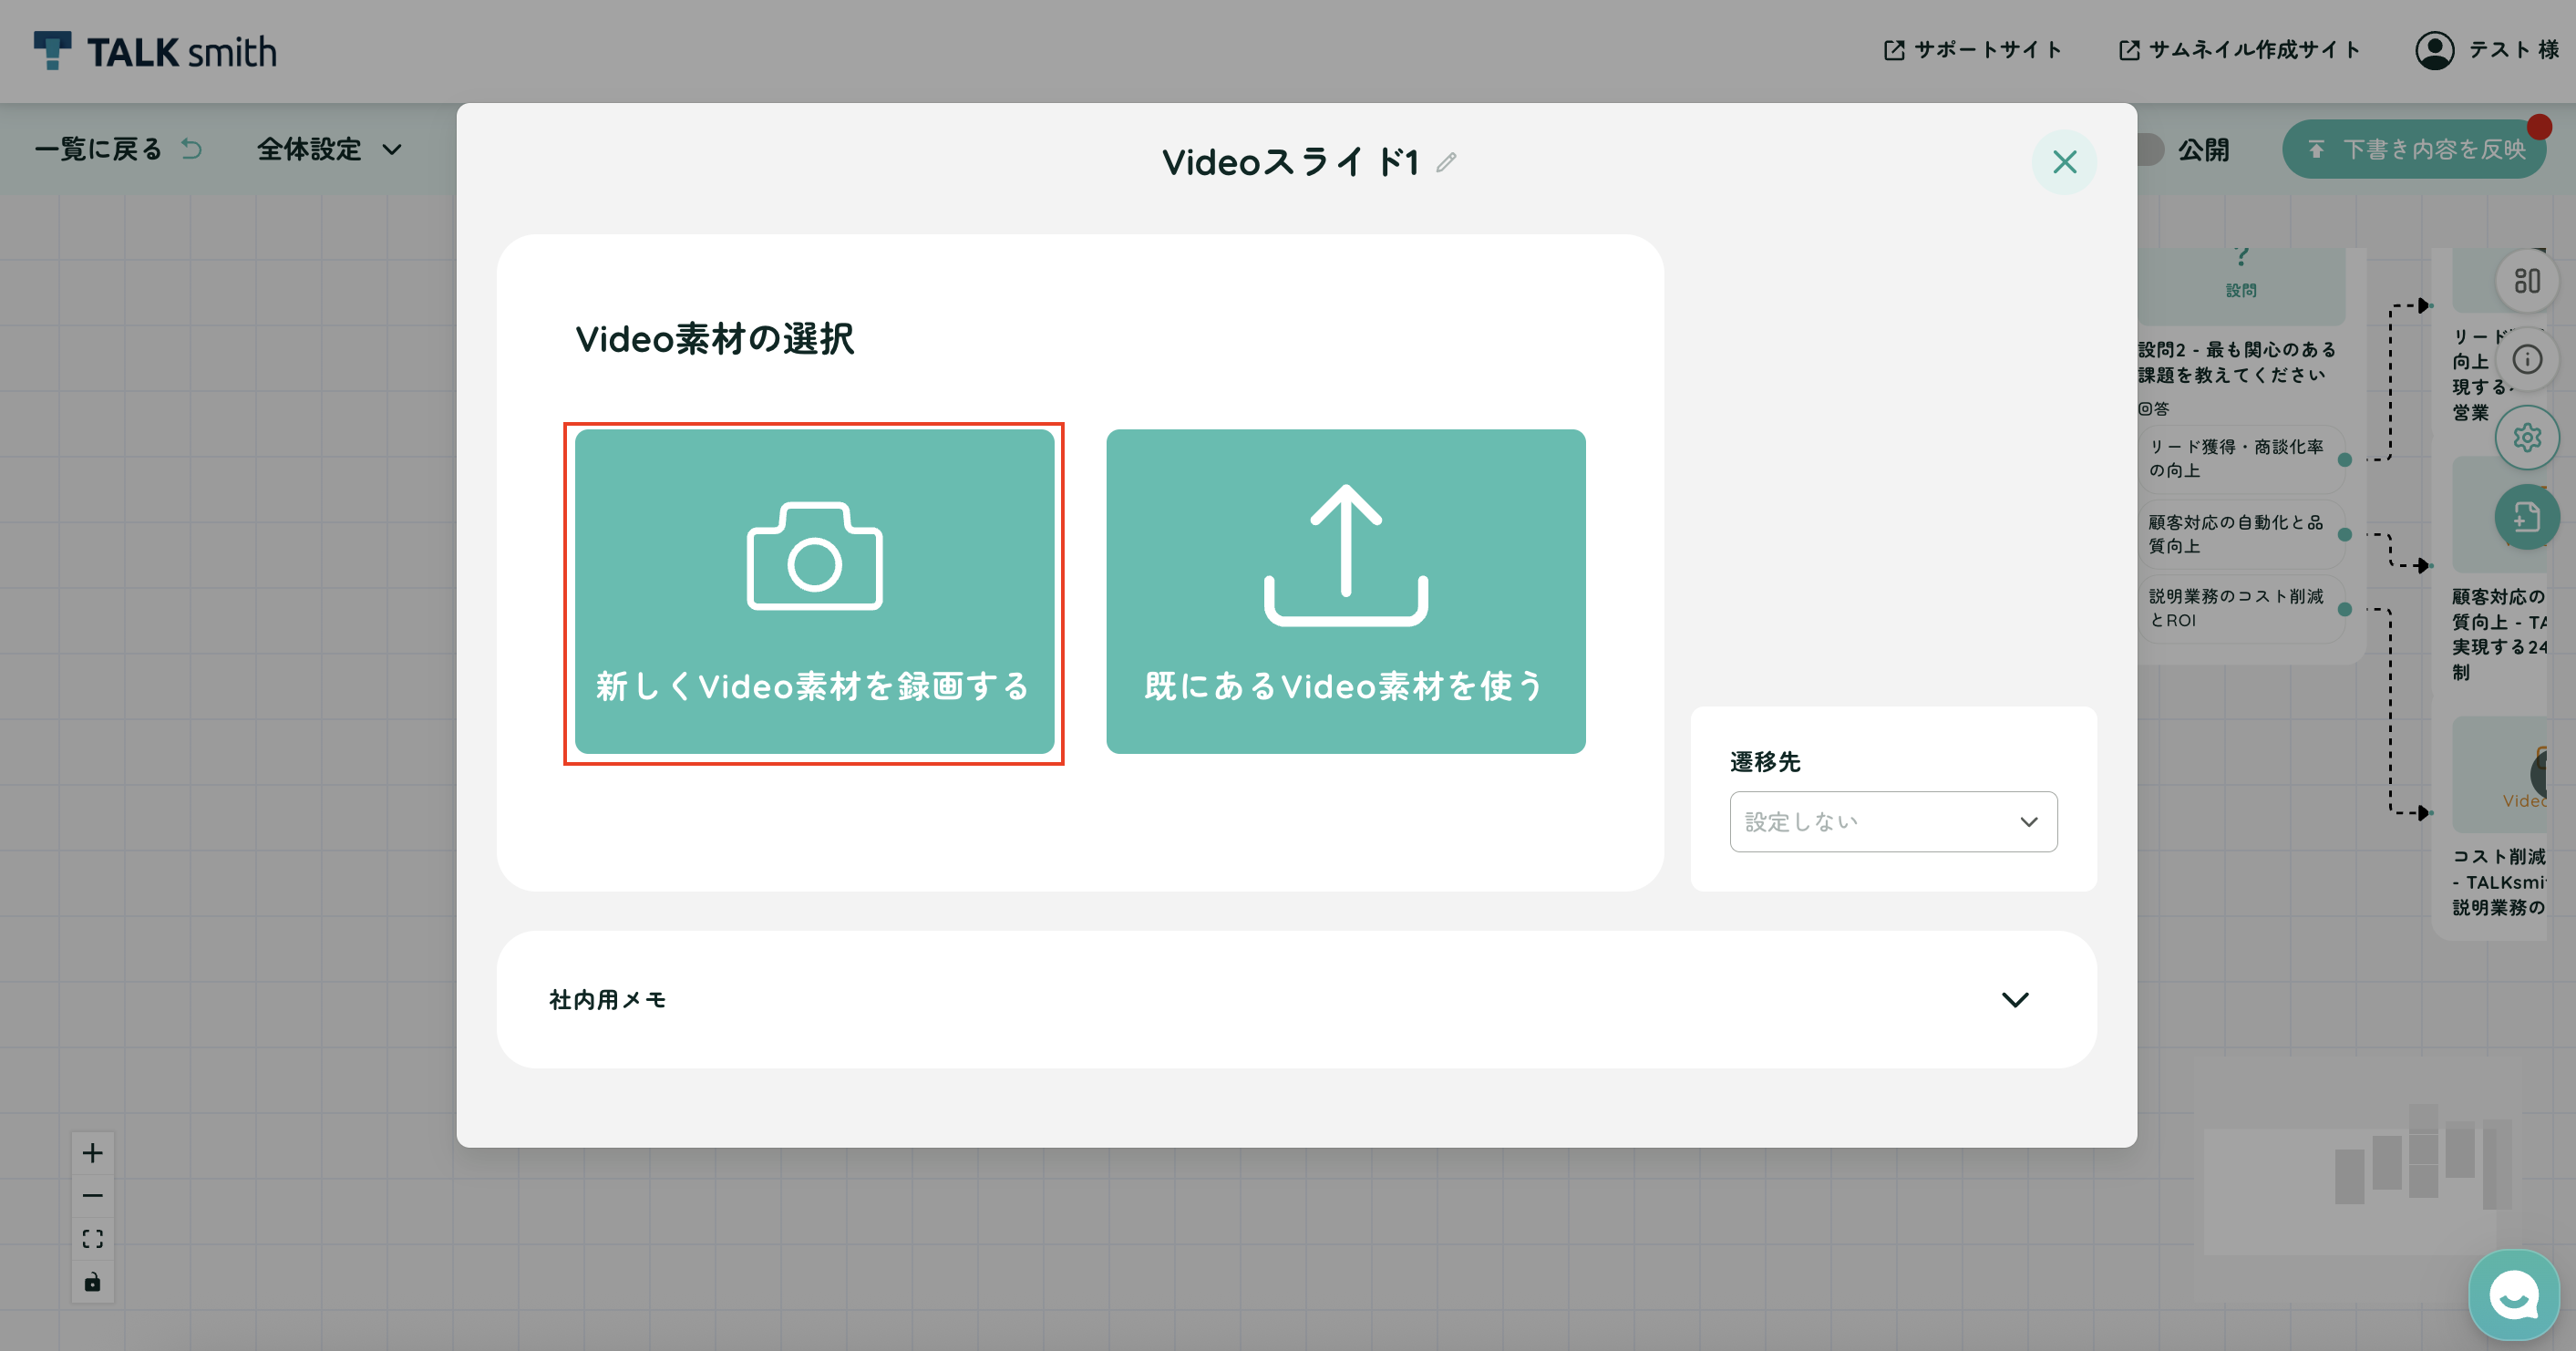Go back via 一覧に戻る

coord(118,149)
